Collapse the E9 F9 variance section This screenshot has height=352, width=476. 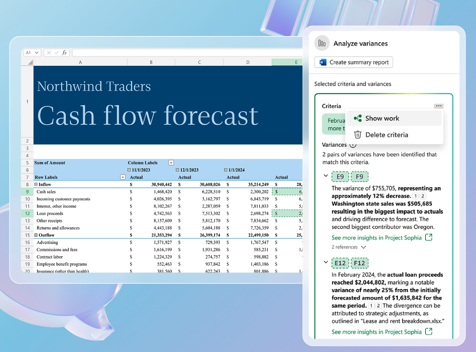(x=326, y=176)
